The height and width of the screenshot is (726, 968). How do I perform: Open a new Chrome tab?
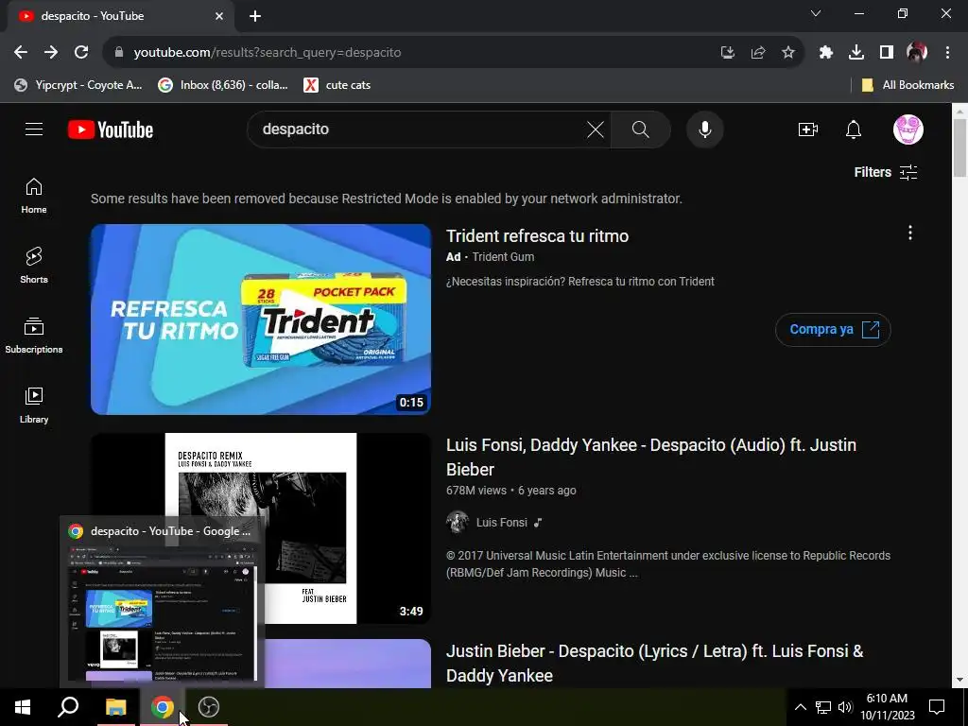click(x=255, y=16)
